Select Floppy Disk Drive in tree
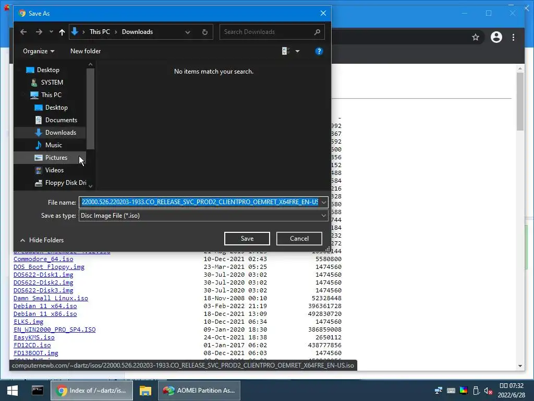 65,183
